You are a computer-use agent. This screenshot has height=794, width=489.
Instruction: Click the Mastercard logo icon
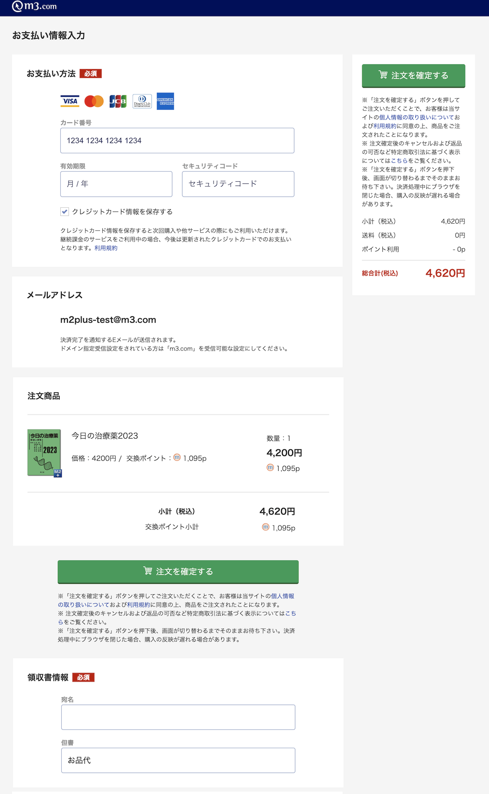tap(94, 101)
